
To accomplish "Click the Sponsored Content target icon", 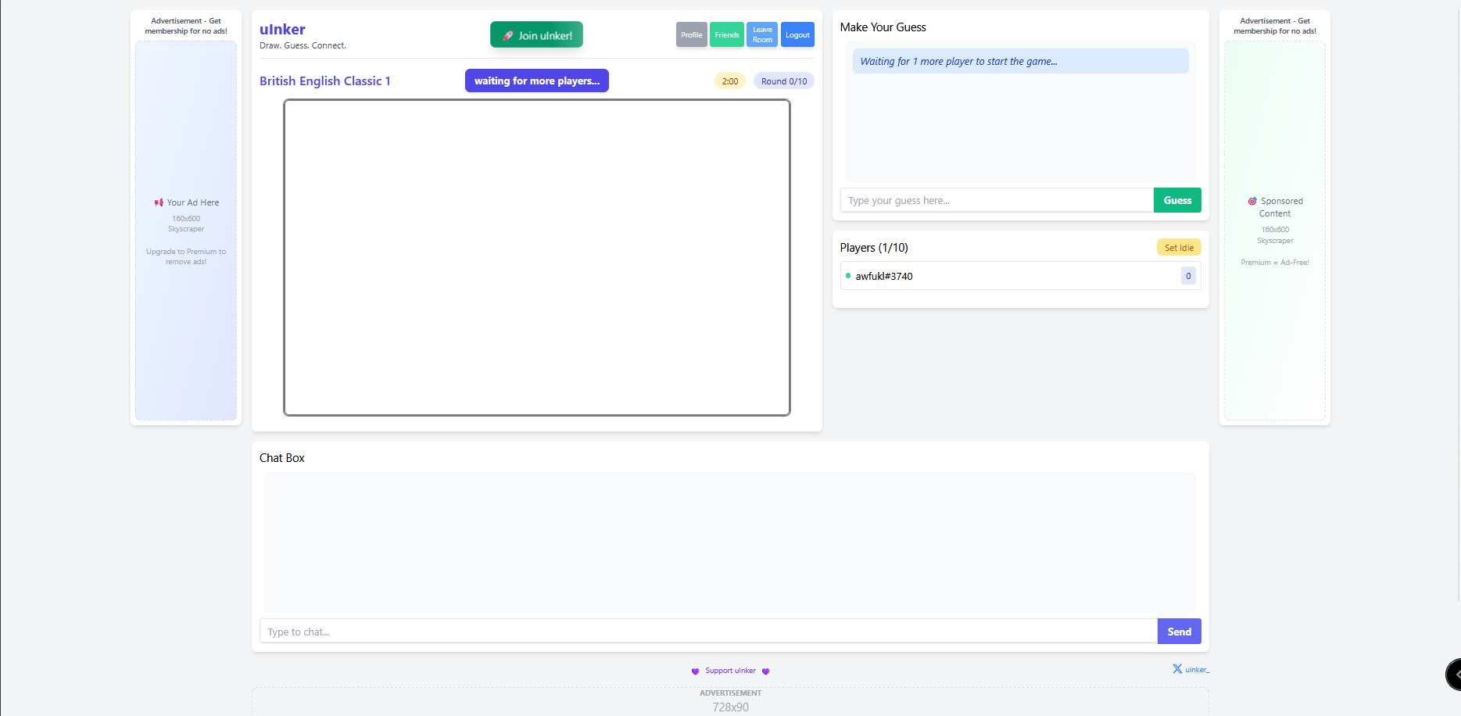I will click(1252, 201).
